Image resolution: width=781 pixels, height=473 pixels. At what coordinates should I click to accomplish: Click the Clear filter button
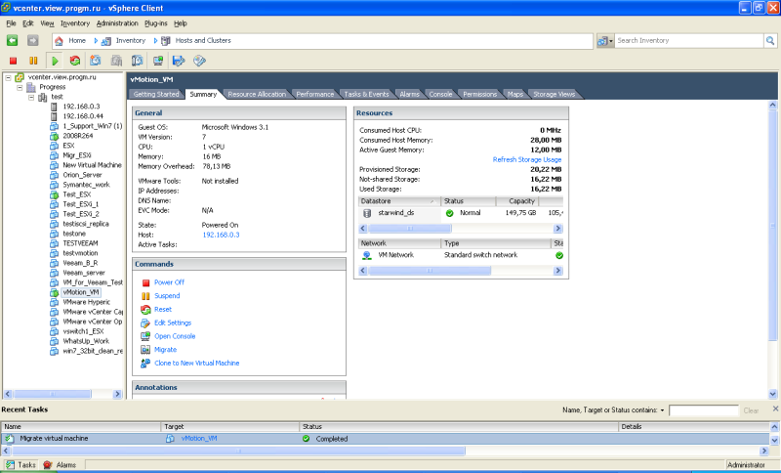(x=751, y=410)
